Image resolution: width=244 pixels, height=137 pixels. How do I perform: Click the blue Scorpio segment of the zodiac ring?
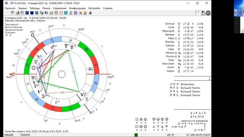click(52, 40)
